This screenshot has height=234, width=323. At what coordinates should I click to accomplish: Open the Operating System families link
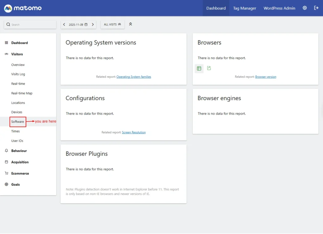pos(134,77)
